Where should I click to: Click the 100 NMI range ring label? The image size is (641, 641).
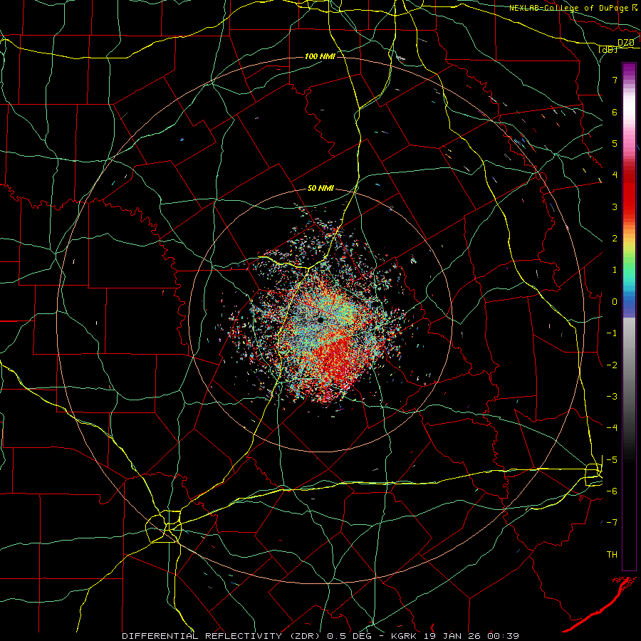coord(320,56)
